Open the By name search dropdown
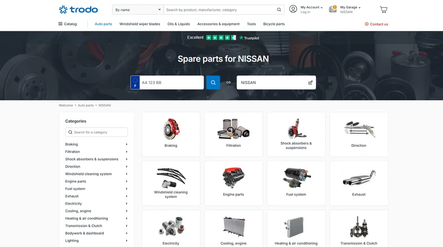Viewport: 443px width, 247px height. (x=138, y=10)
